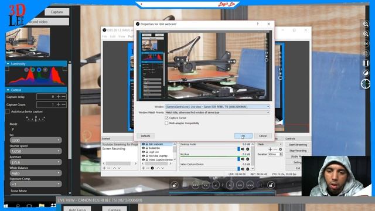Mute Desktop Audio speaker icon in OBS mixer
Image resolution: width=375 pixels, height=211 pixels.
tap(243, 149)
